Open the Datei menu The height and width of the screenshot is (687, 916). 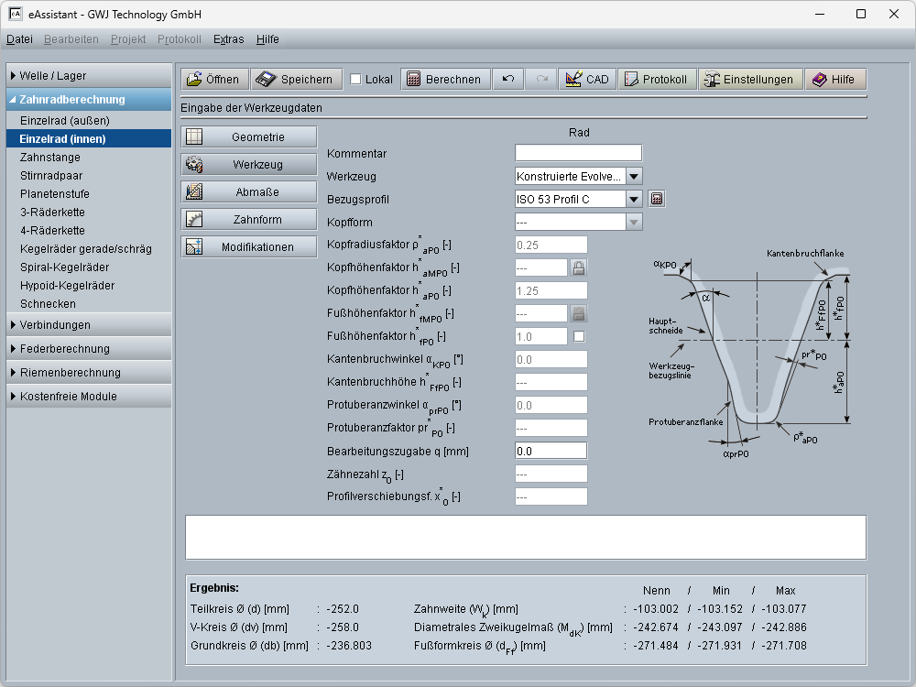[19, 39]
